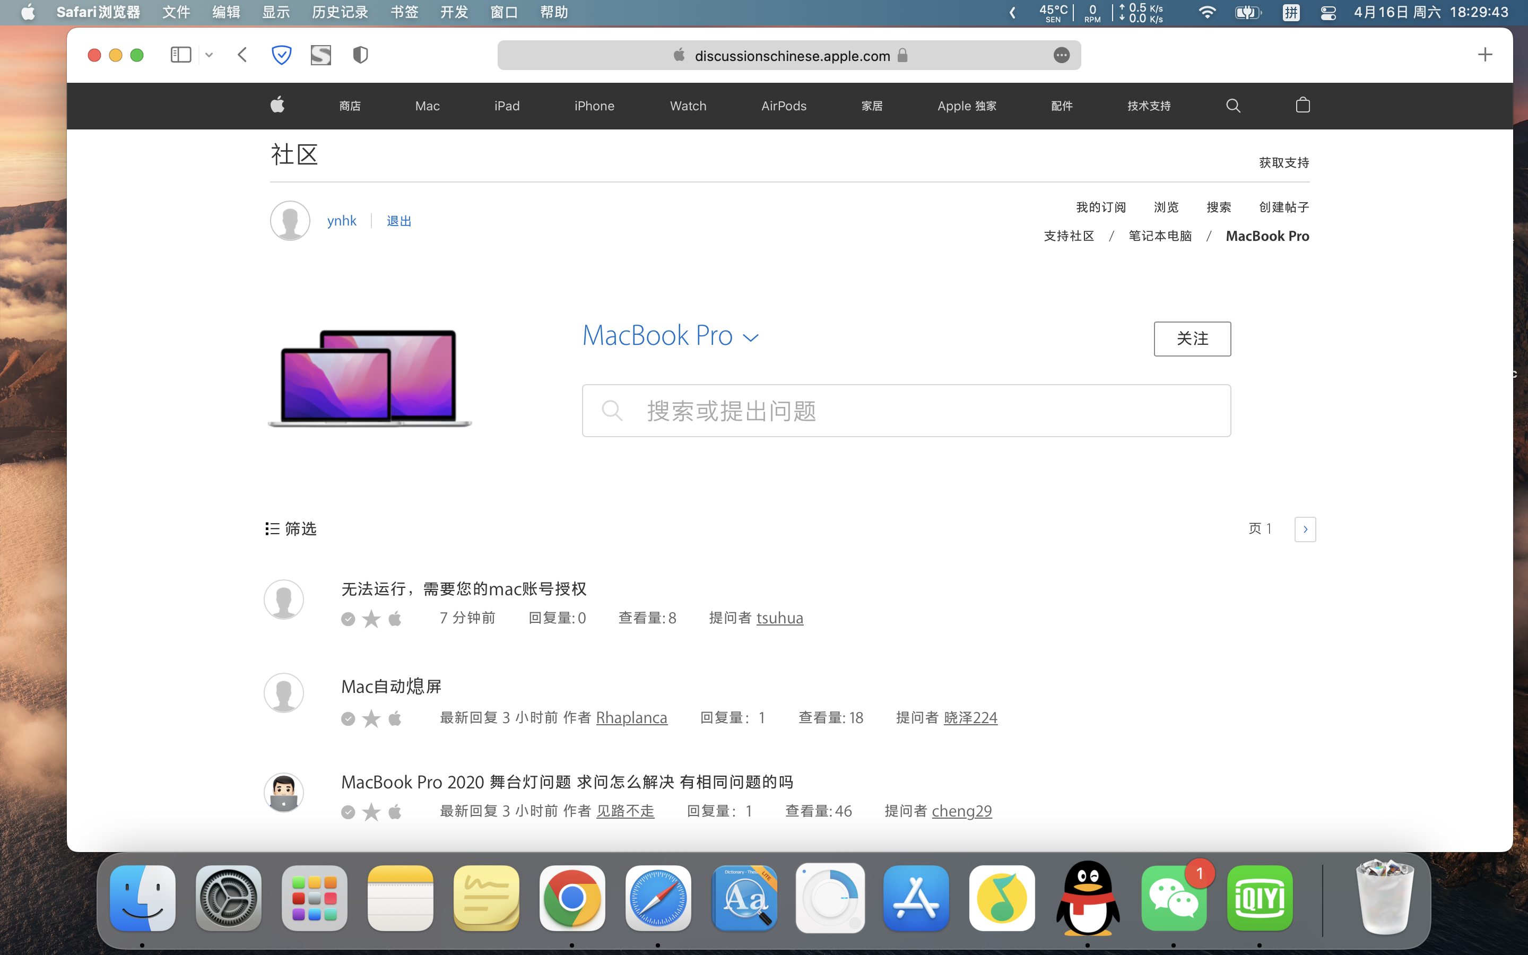
Task: Open the shopping bag icon
Action: point(1302,106)
